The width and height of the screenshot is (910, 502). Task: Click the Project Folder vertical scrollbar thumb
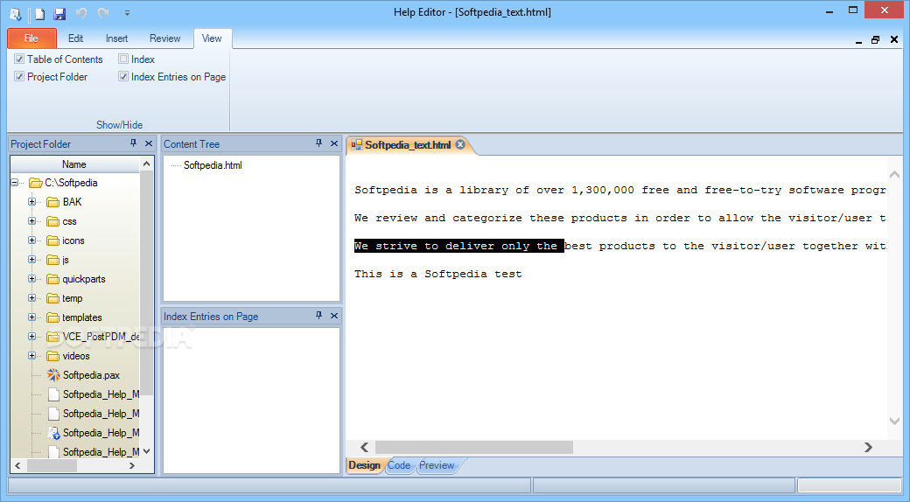click(x=146, y=283)
